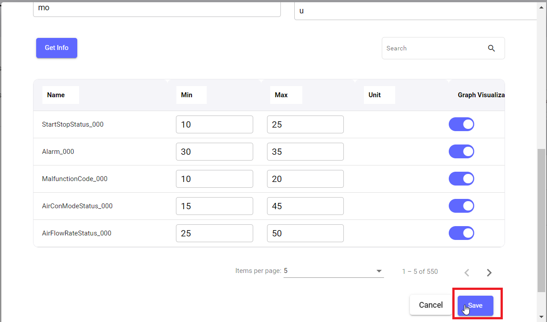Select the StartStopStatus_000 row name
The width and height of the screenshot is (547, 322).
pos(73,124)
